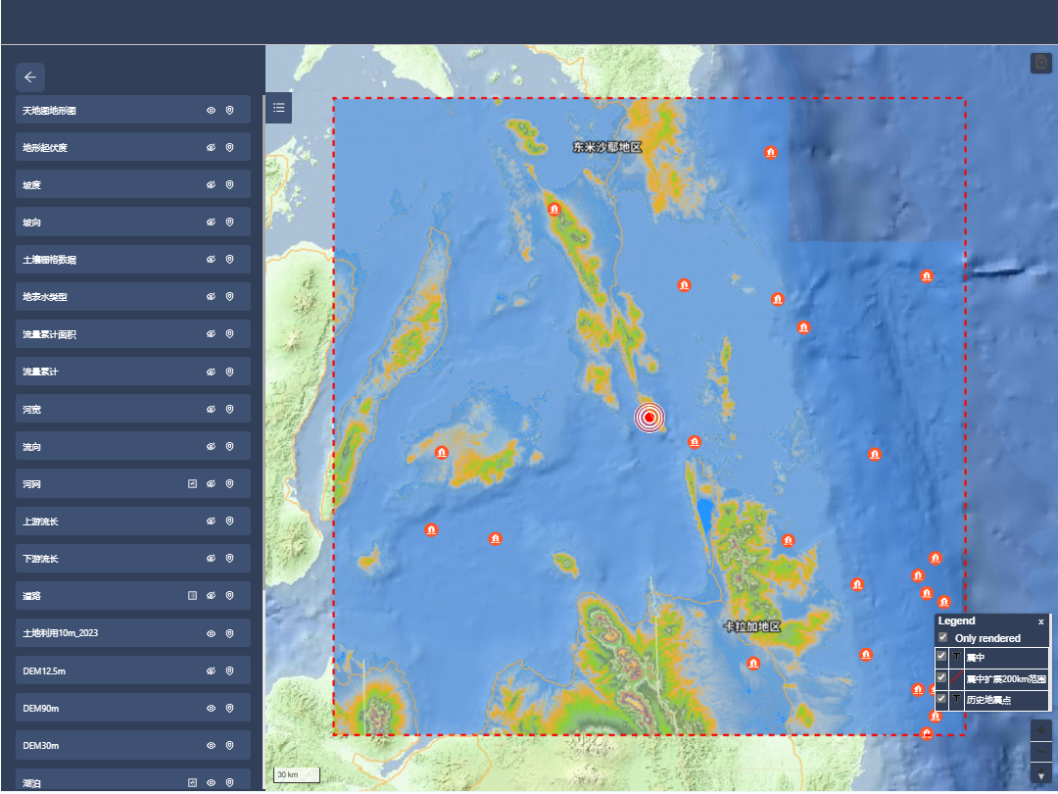
Task: Click the red line symbol for 震中扩展200km范围
Action: (x=957, y=678)
